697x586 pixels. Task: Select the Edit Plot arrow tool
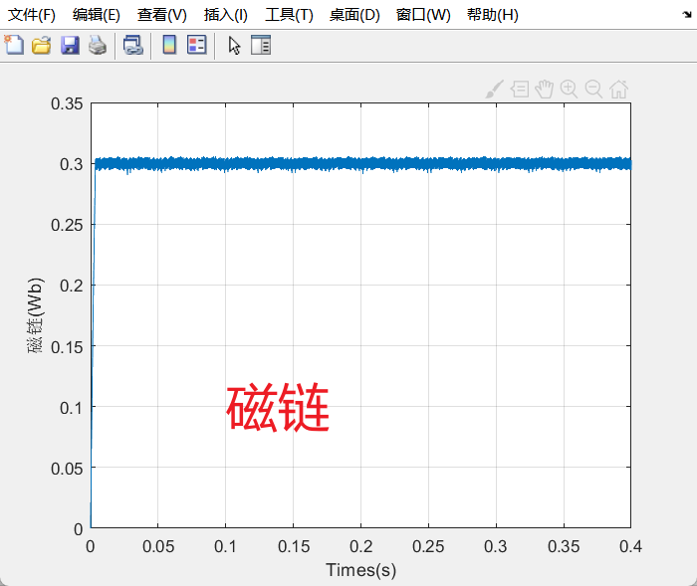(x=234, y=46)
